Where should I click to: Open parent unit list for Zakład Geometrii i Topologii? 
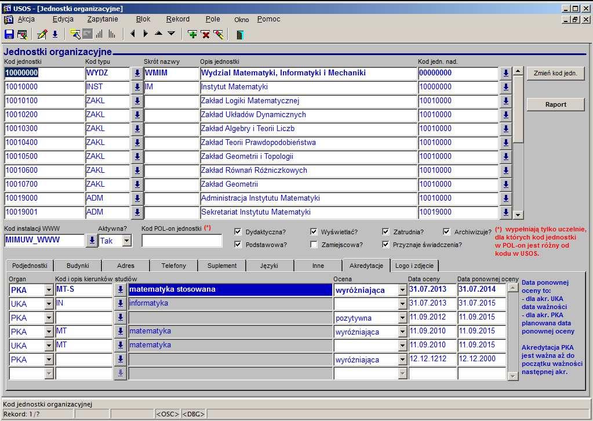point(505,157)
